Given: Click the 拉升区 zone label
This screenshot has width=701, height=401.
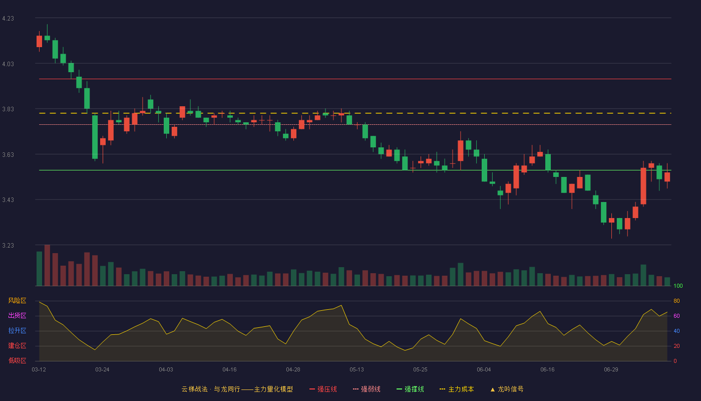Looking at the screenshot, I should pos(17,331).
